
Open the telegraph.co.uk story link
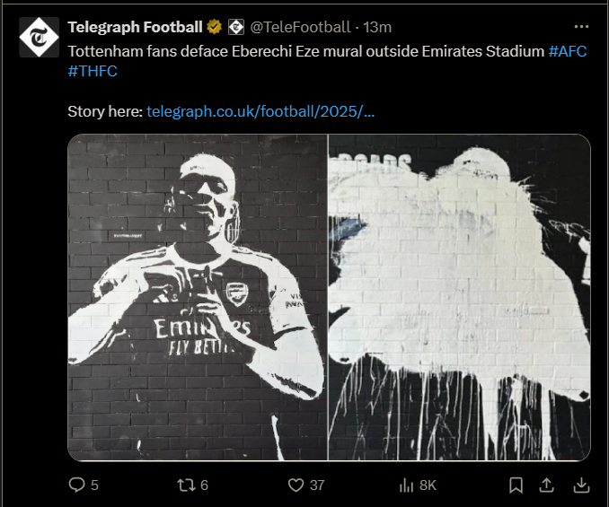tap(260, 112)
